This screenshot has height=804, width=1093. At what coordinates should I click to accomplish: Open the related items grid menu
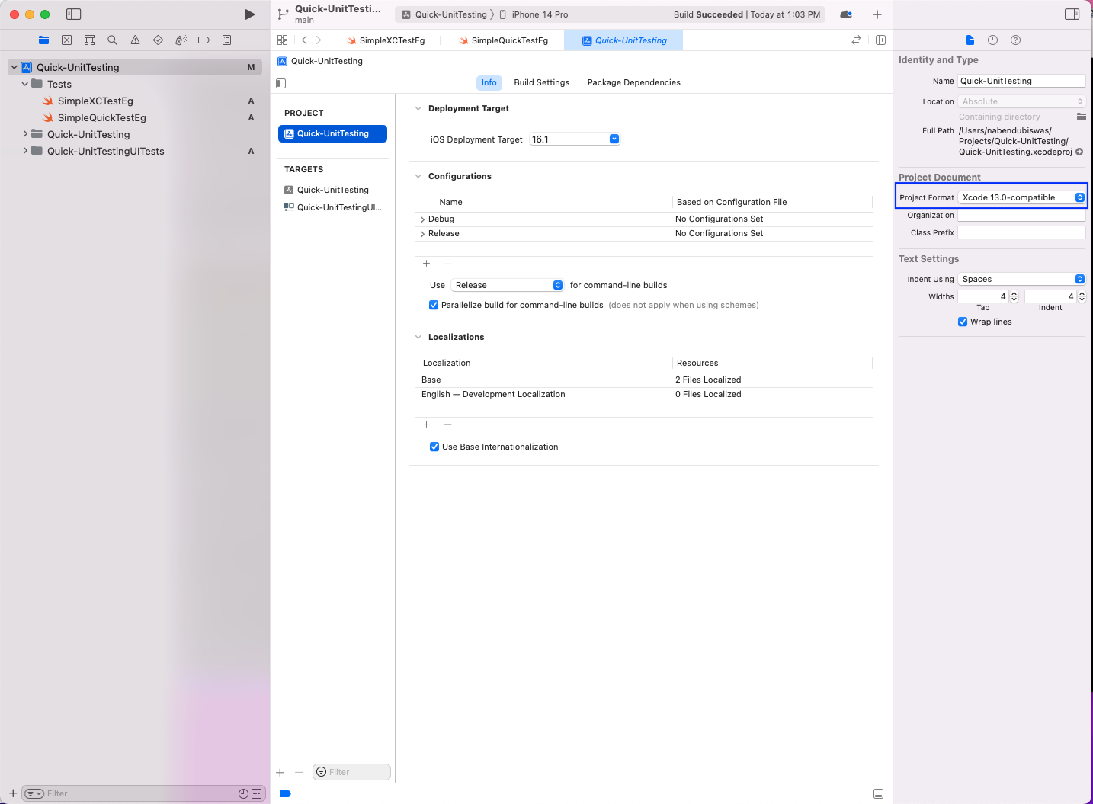282,40
